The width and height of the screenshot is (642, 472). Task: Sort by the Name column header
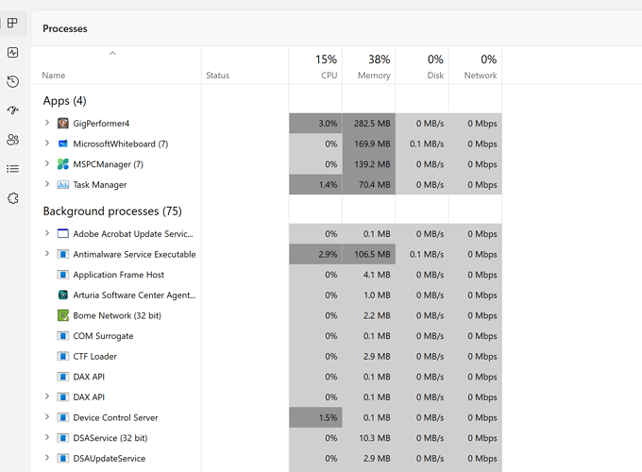tap(54, 76)
